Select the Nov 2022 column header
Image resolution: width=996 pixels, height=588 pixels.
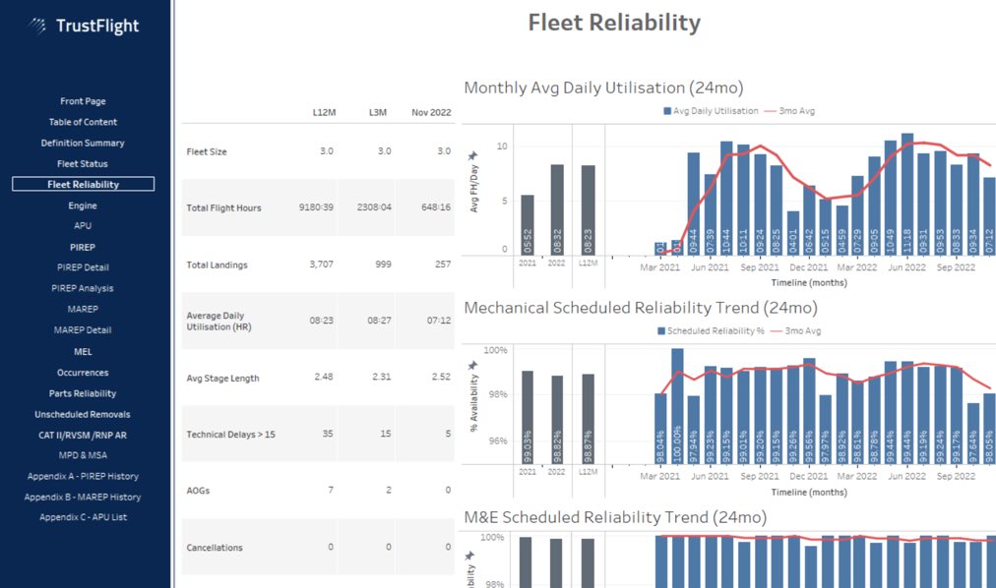tap(431, 112)
